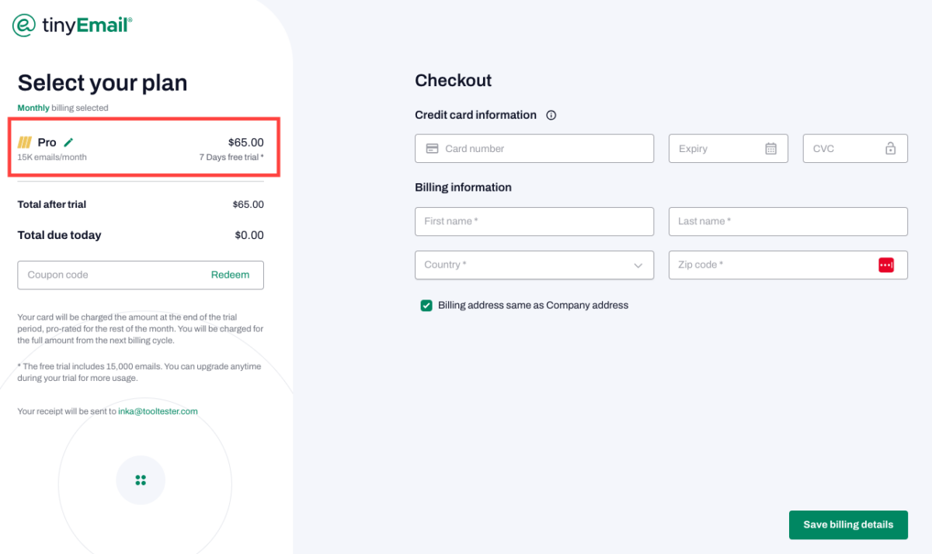Click the Redeem coupon link

(230, 275)
